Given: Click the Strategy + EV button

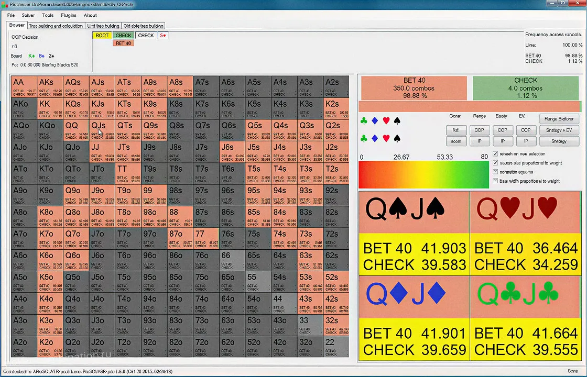Looking at the screenshot, I should pyautogui.click(x=559, y=130).
